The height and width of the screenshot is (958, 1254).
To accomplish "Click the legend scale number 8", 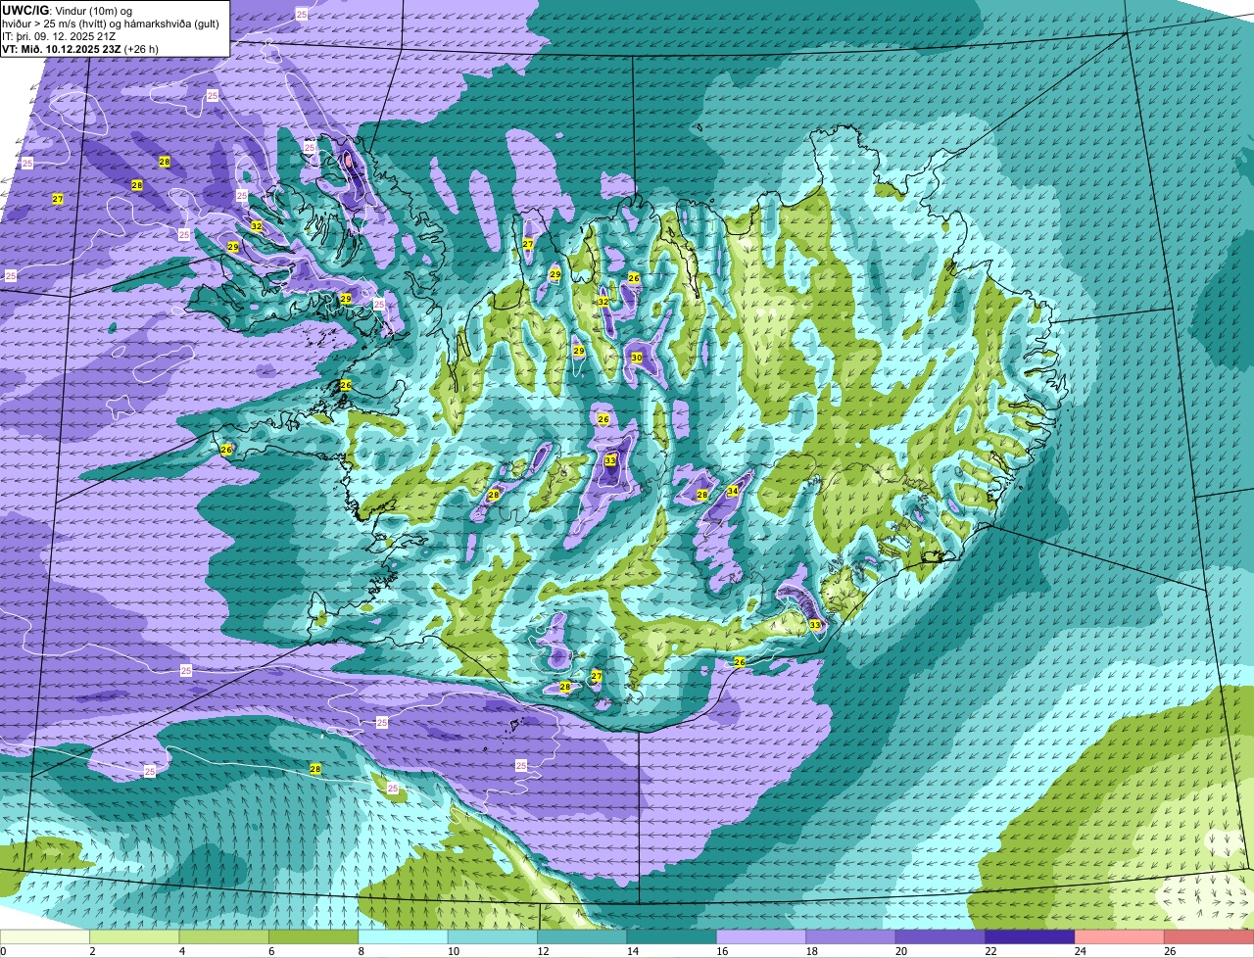I will (362, 951).
